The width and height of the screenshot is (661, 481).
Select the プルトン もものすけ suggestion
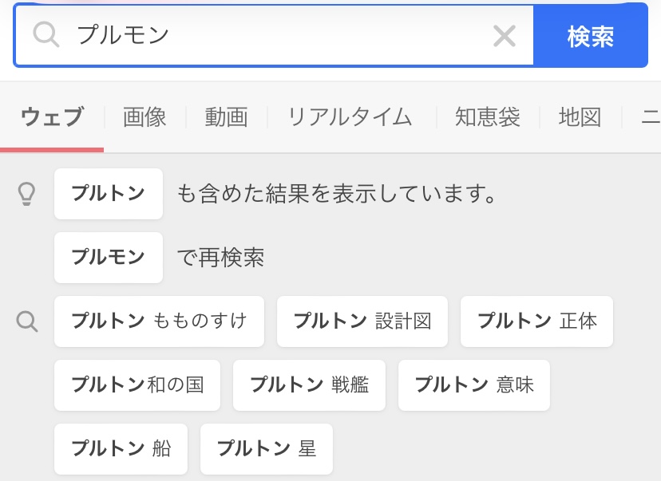click(159, 321)
